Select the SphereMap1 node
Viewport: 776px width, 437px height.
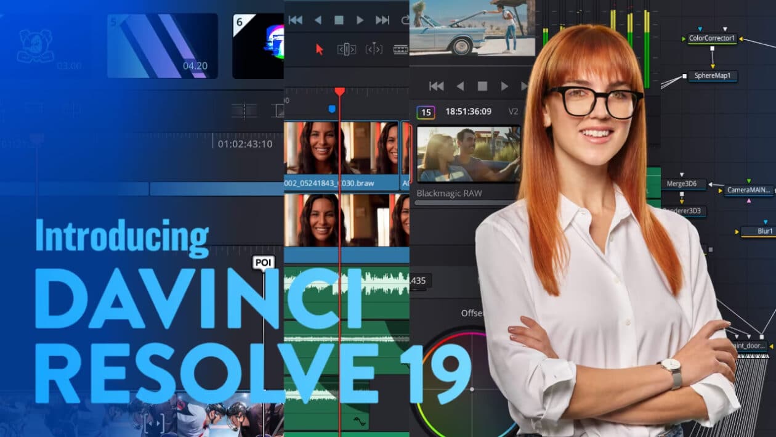(x=713, y=77)
